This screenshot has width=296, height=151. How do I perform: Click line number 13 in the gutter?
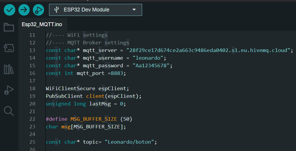32,51
